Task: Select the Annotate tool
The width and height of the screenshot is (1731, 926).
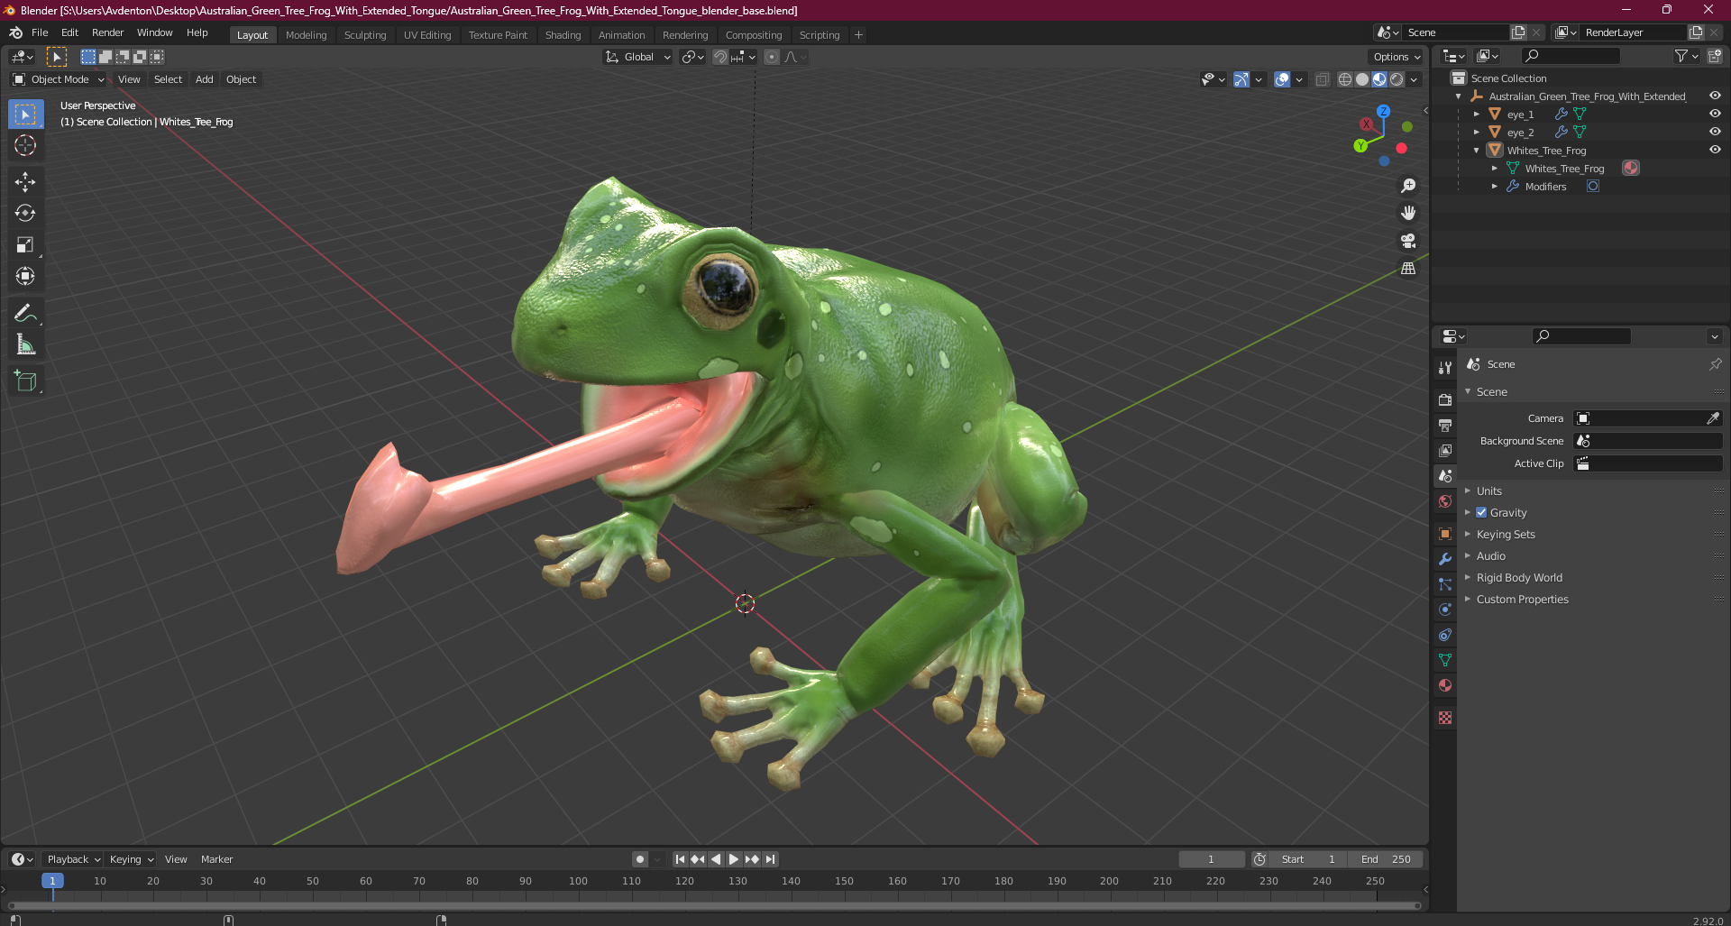Action: [x=25, y=314]
